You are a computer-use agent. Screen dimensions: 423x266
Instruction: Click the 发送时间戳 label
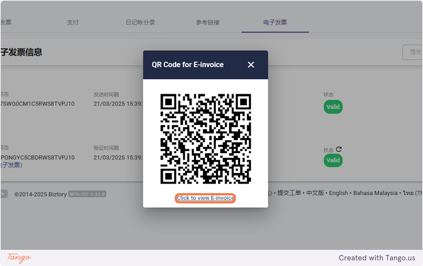(106, 95)
